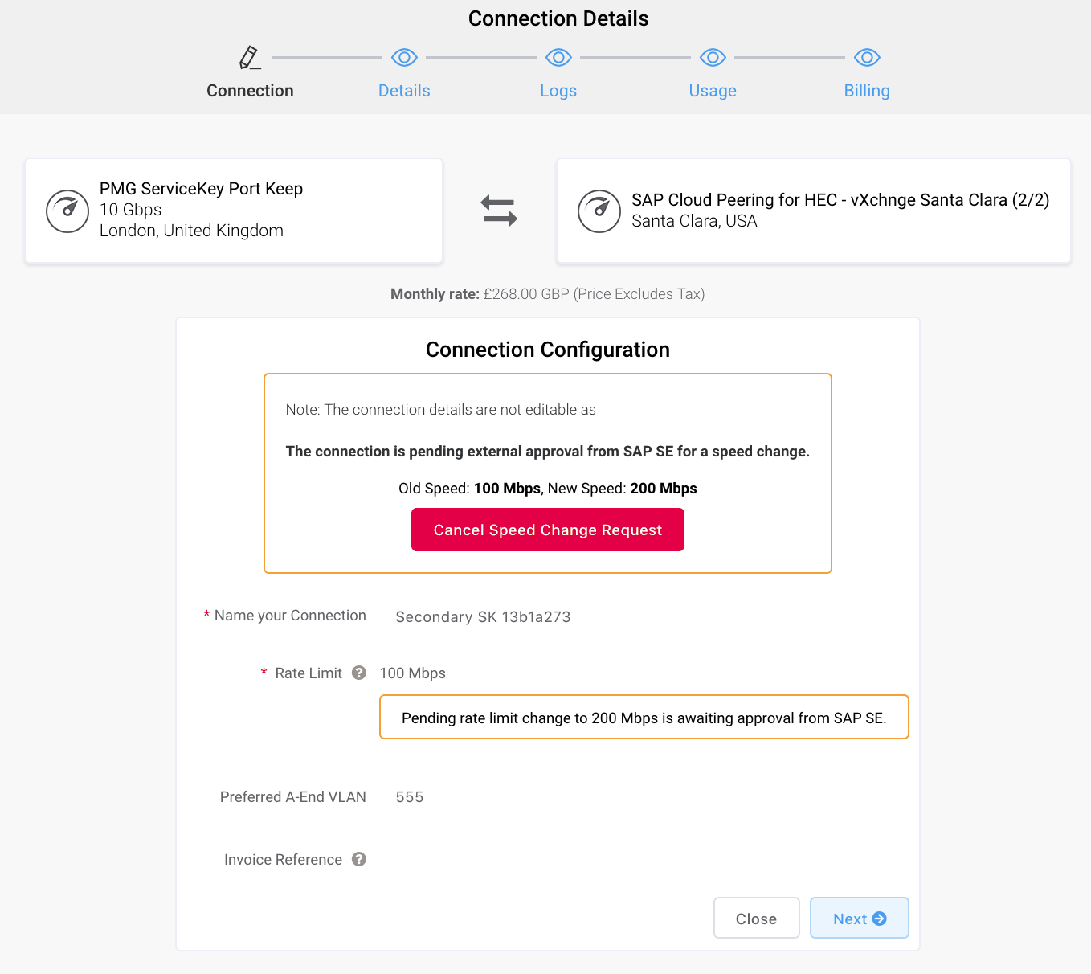The image size is (1091, 974).
Task: Click the Close button
Action: click(756, 918)
